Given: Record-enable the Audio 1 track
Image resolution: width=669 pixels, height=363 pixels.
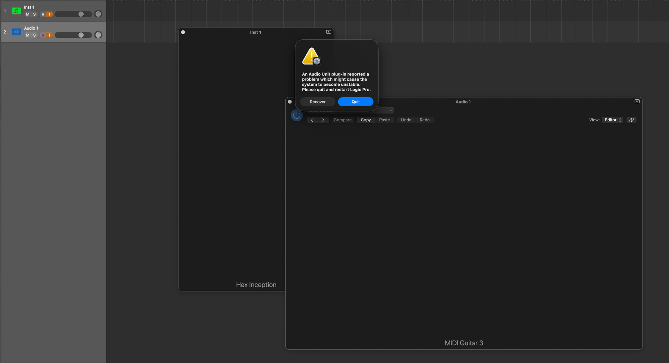Looking at the screenshot, I should tap(43, 35).
